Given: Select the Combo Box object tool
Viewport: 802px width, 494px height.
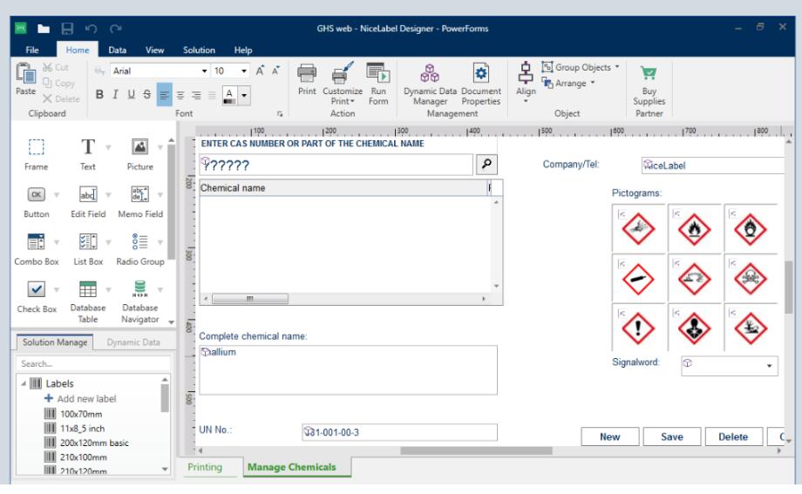Looking at the screenshot, I should tap(37, 249).
